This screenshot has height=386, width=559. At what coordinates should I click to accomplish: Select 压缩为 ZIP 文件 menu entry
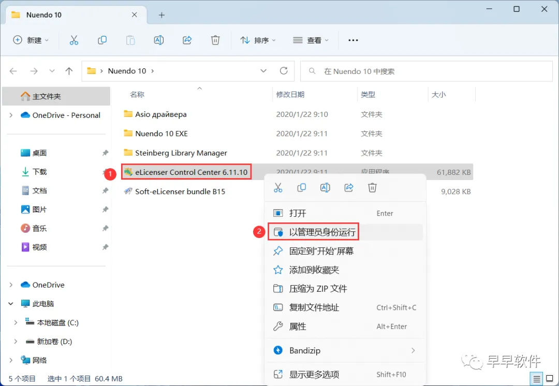point(345,289)
